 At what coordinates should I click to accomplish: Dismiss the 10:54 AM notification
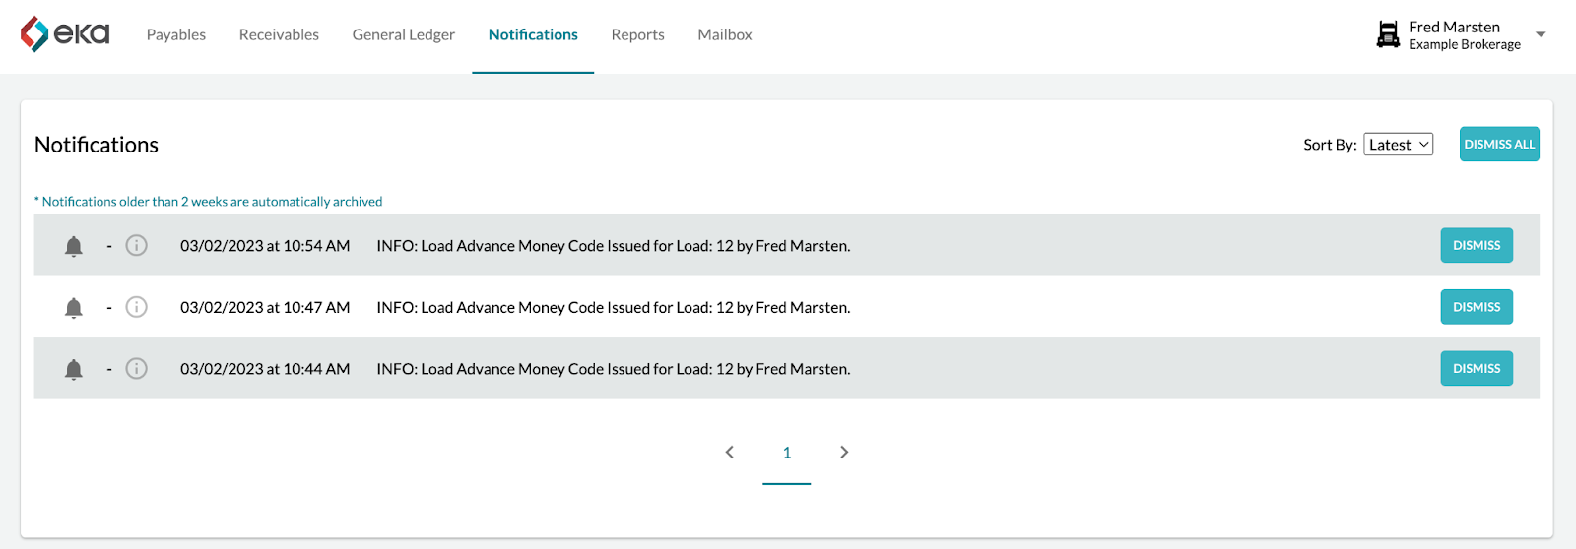[1477, 246]
